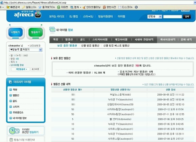This screenshot has height=142, width=196.
Task: Open the 결제 내역 tab
Action: pos(186,40)
